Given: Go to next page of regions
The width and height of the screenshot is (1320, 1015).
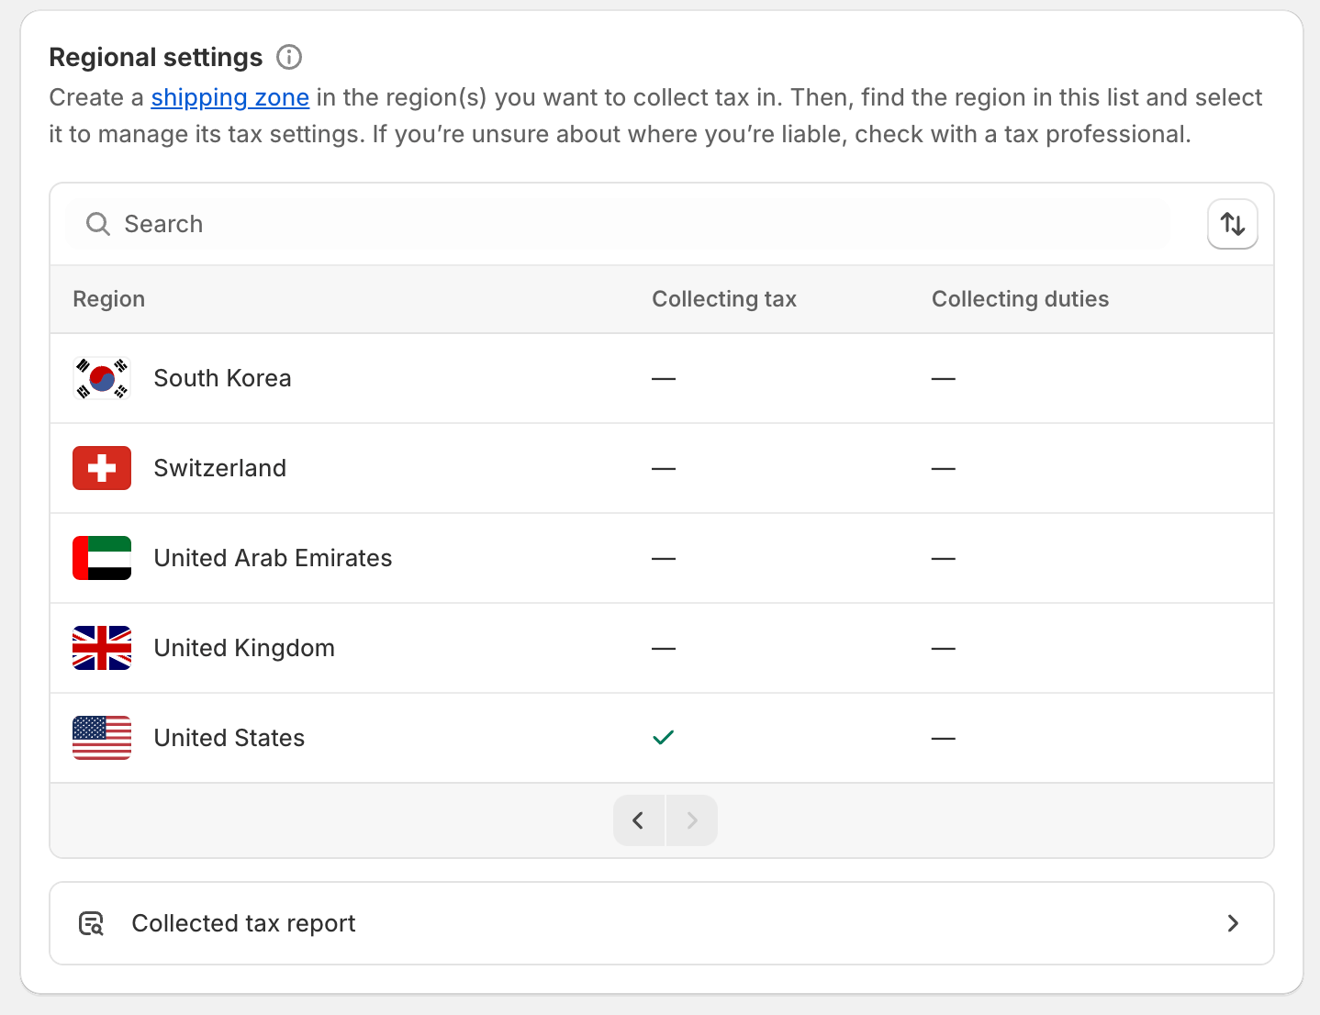Looking at the screenshot, I should tap(692, 820).
